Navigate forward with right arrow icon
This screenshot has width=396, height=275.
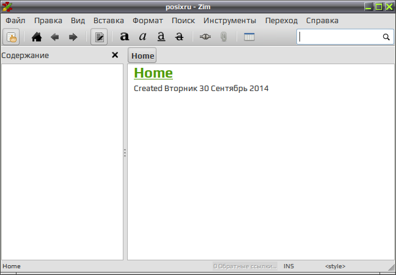point(73,37)
